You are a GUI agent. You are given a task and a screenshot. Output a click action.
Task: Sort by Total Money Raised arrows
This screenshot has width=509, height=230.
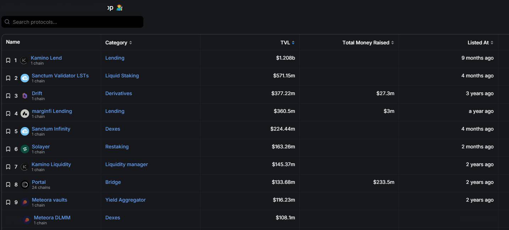point(393,43)
